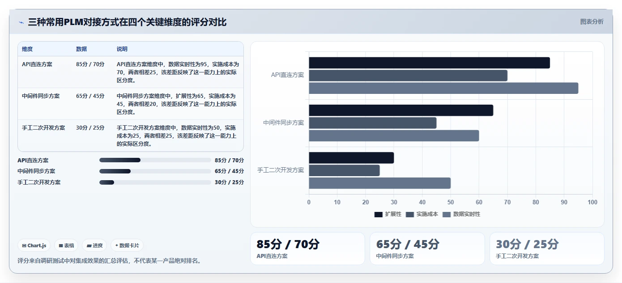Open the 65分 / 45分 中间件同步方案 data card
622x283 pixels.
[x=427, y=249]
